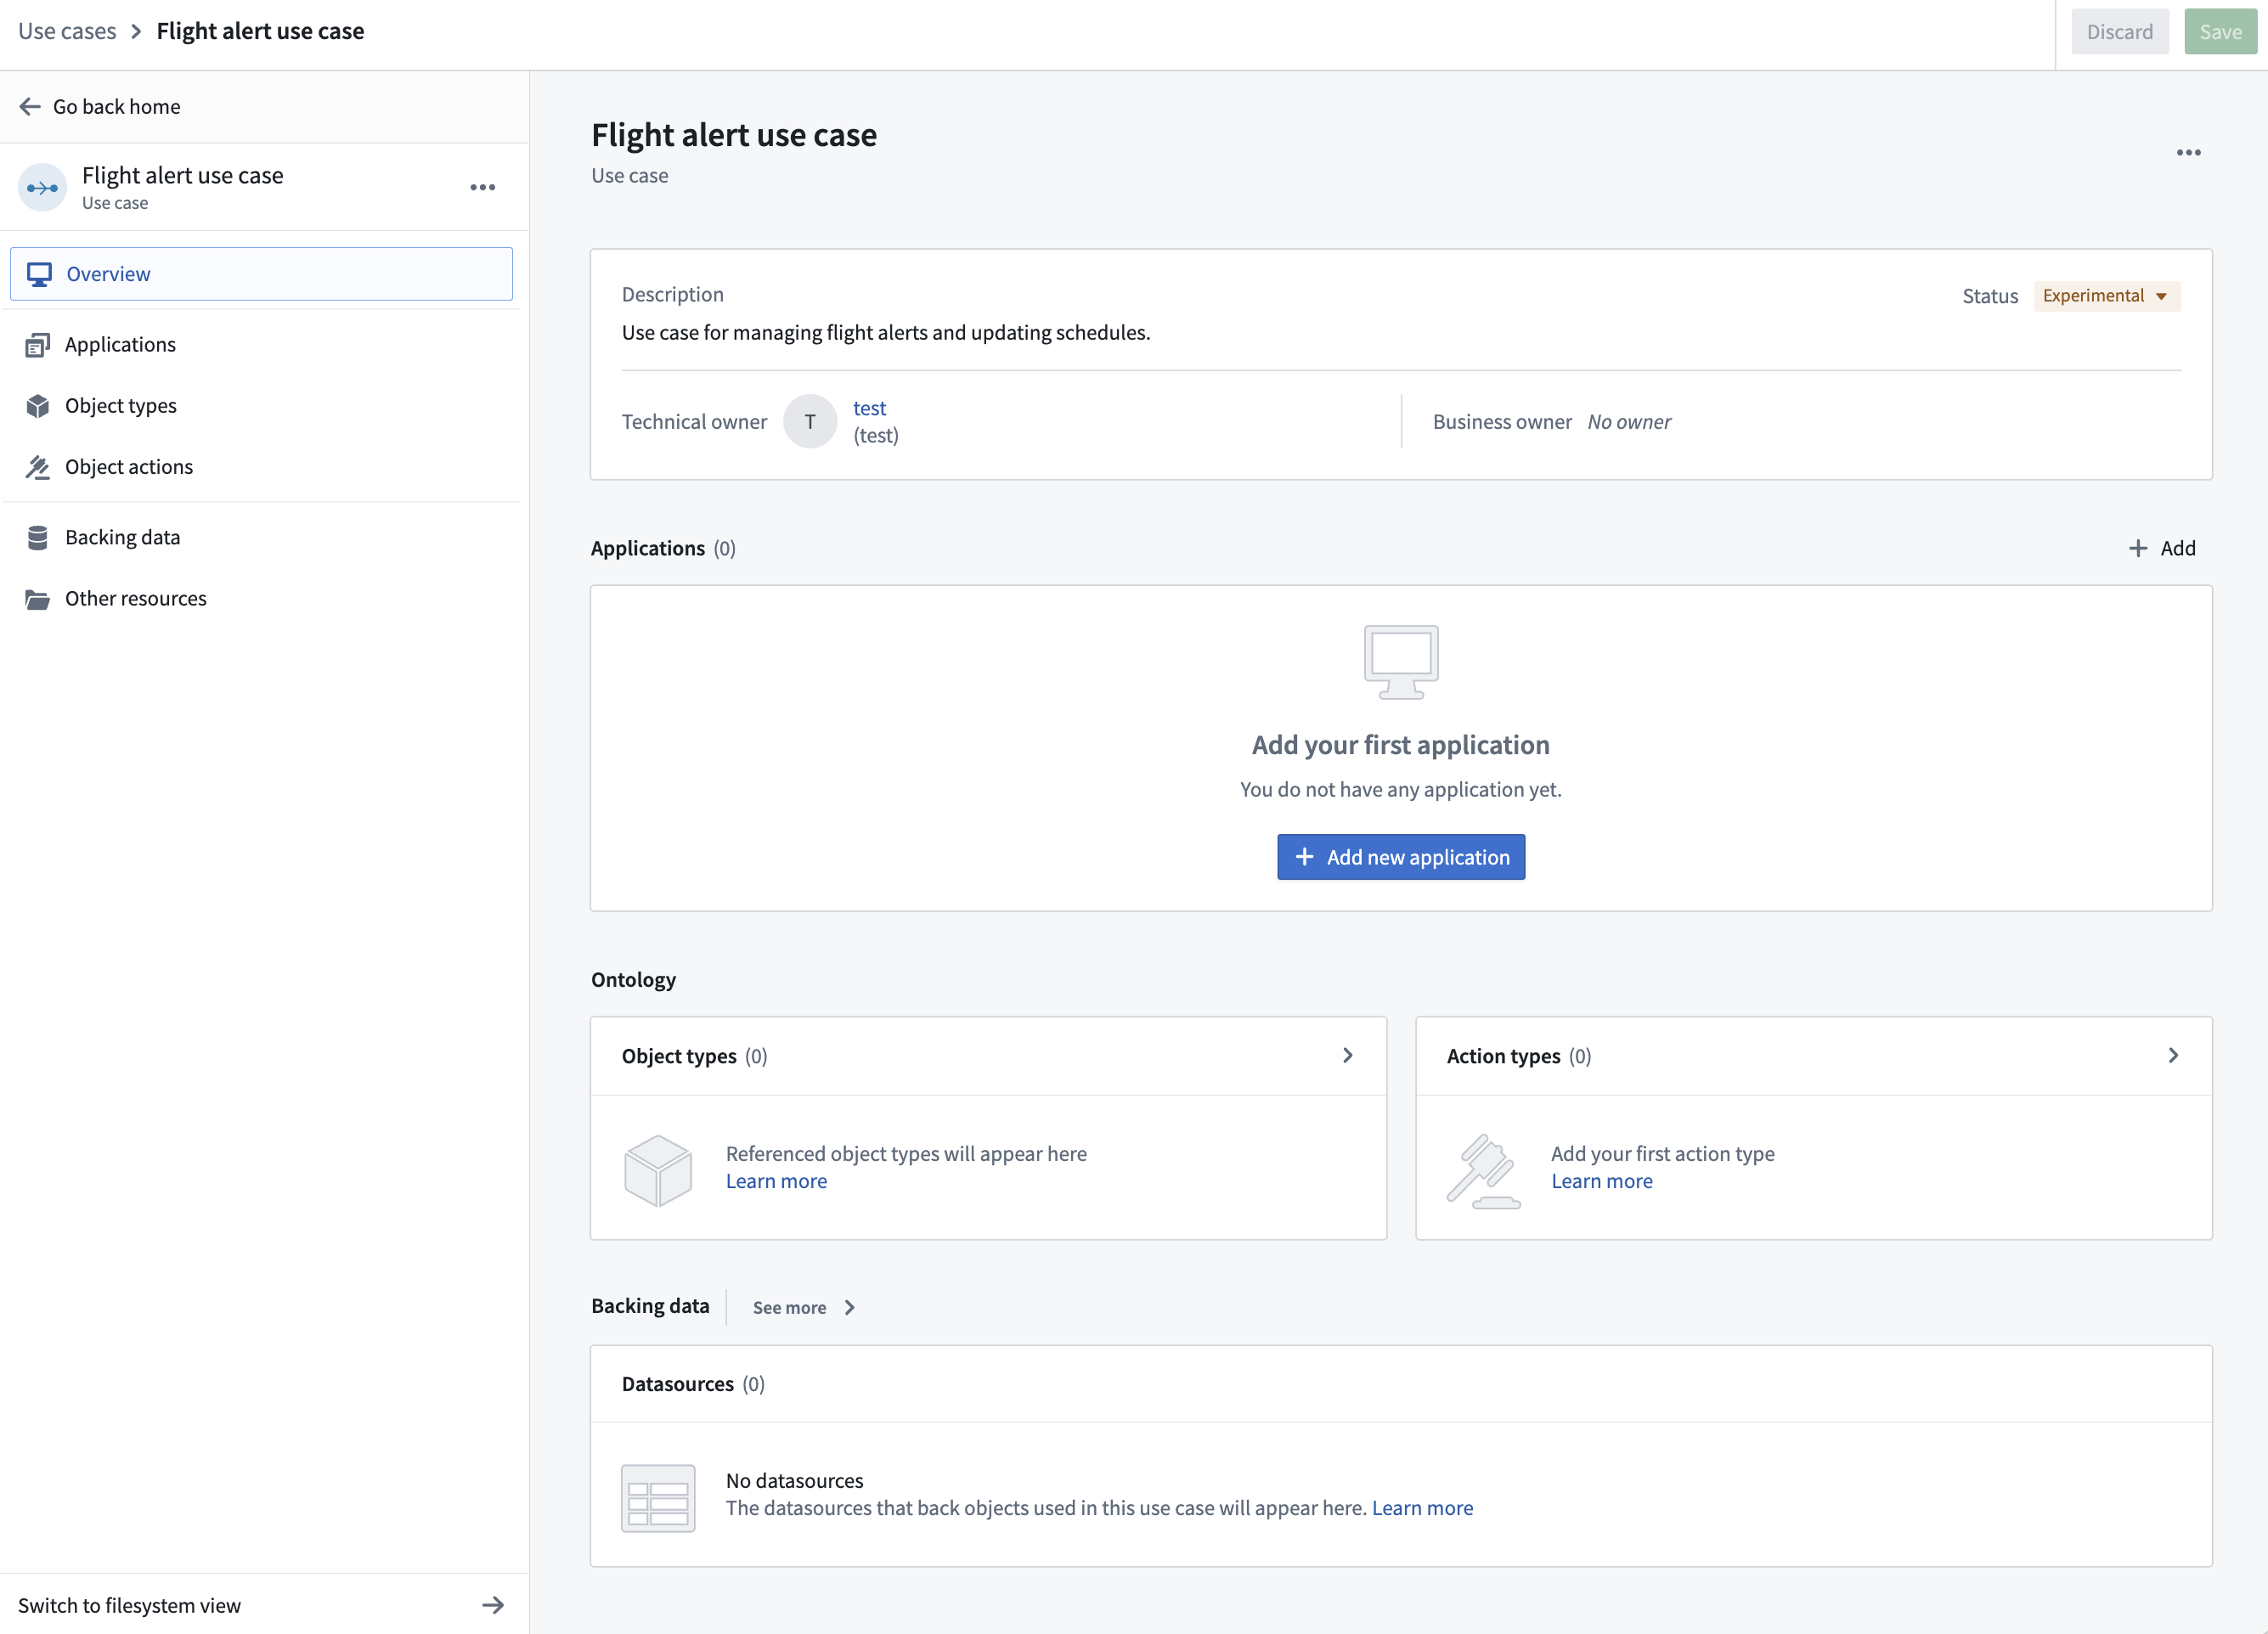Click the Datasources (0) header

point(693,1384)
